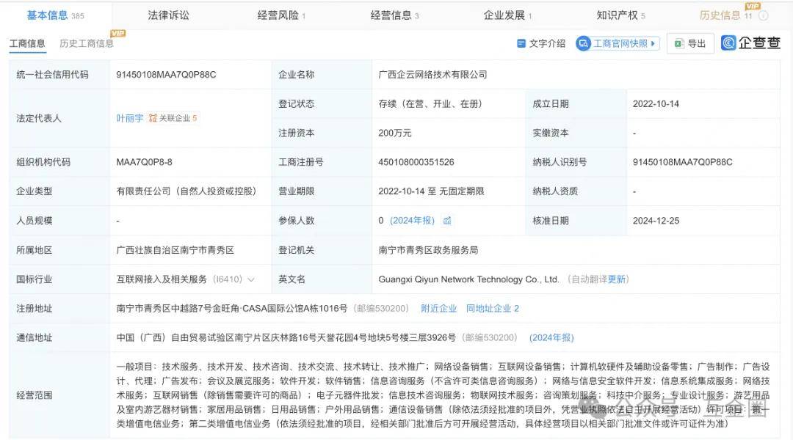The height and width of the screenshot is (440, 793).
Task: Click the info icon beside 历史信息
Action: point(764,15)
